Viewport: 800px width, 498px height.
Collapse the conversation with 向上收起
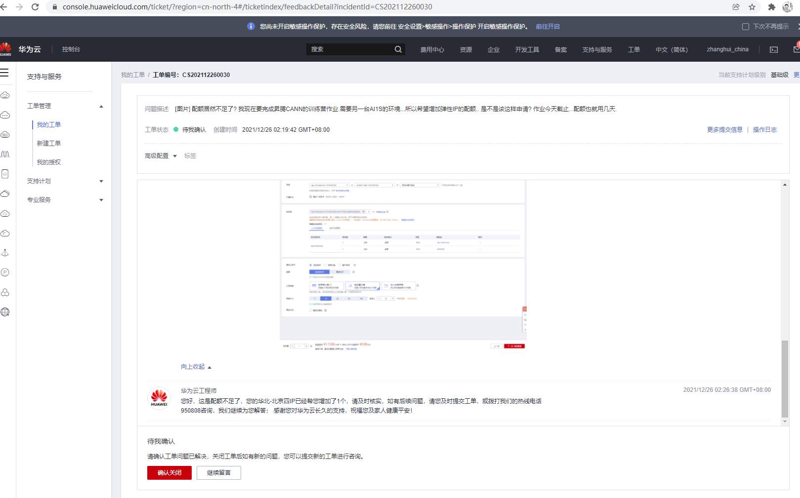(196, 367)
